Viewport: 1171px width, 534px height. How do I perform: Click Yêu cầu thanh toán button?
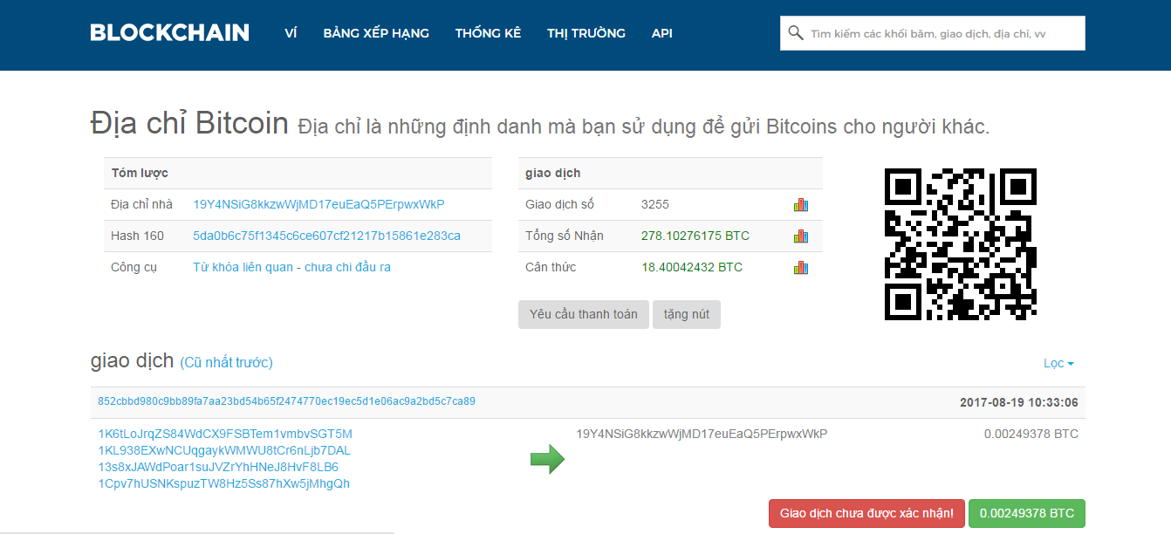tap(584, 314)
